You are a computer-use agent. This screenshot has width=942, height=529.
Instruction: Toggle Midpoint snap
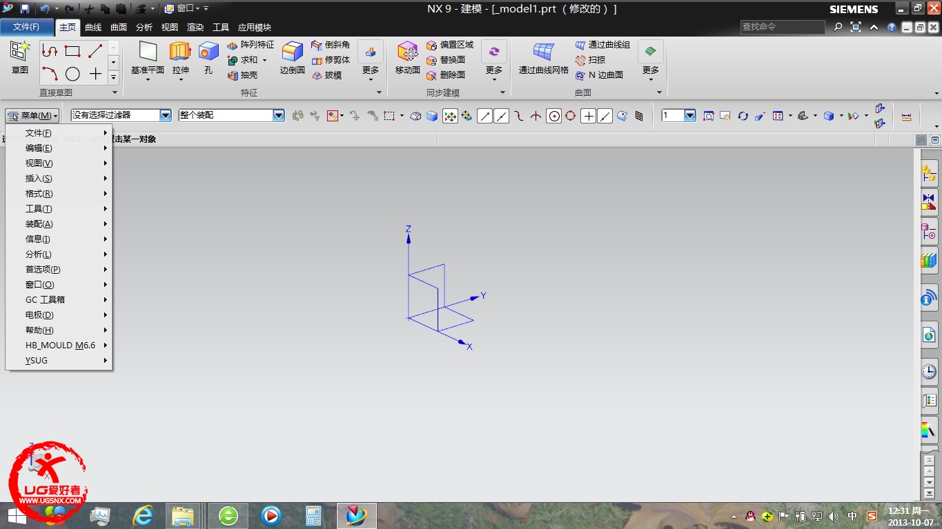click(x=501, y=116)
